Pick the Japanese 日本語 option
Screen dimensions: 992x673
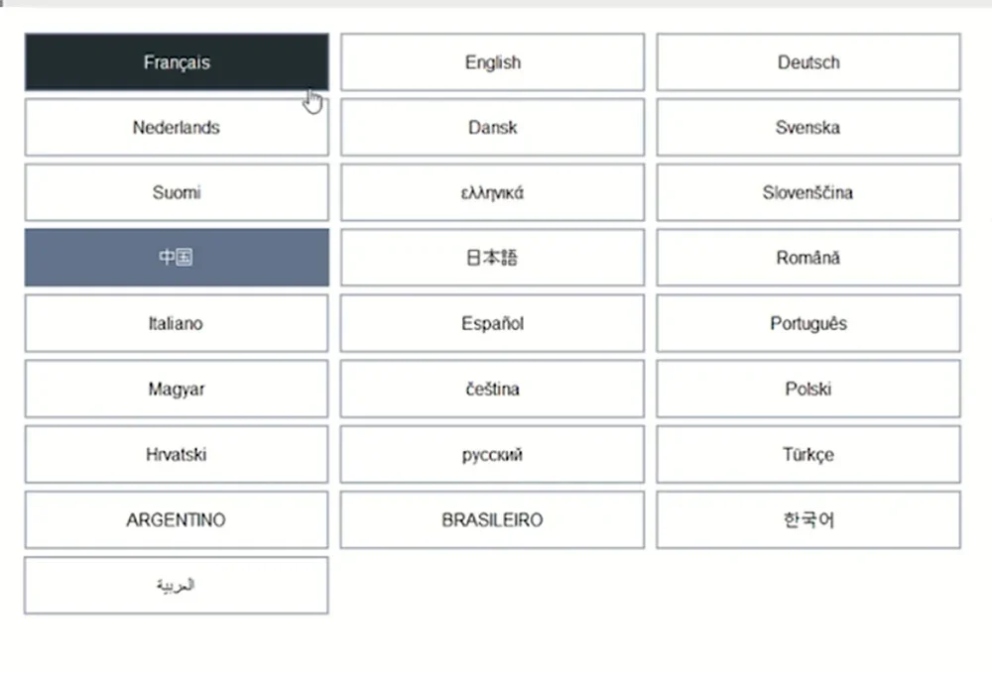pos(492,257)
